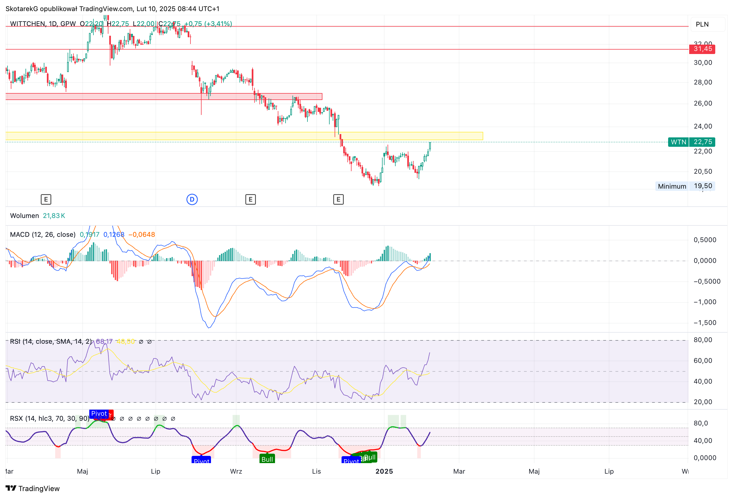Click the WITTCHEN, 1D, GPW chart title
Screen dimensions: 733x498
tap(43, 24)
